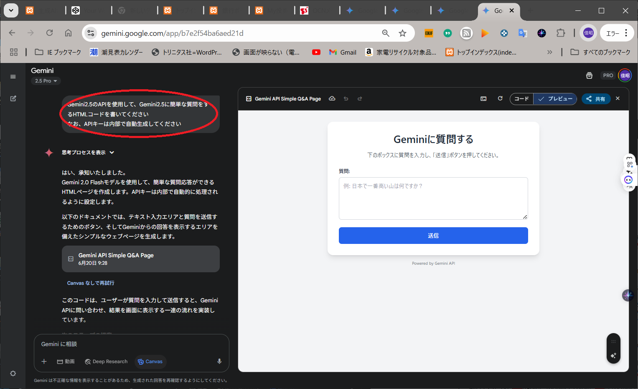Close the active Gemini browser tab
Image resolution: width=638 pixels, height=389 pixels.
click(512, 10)
